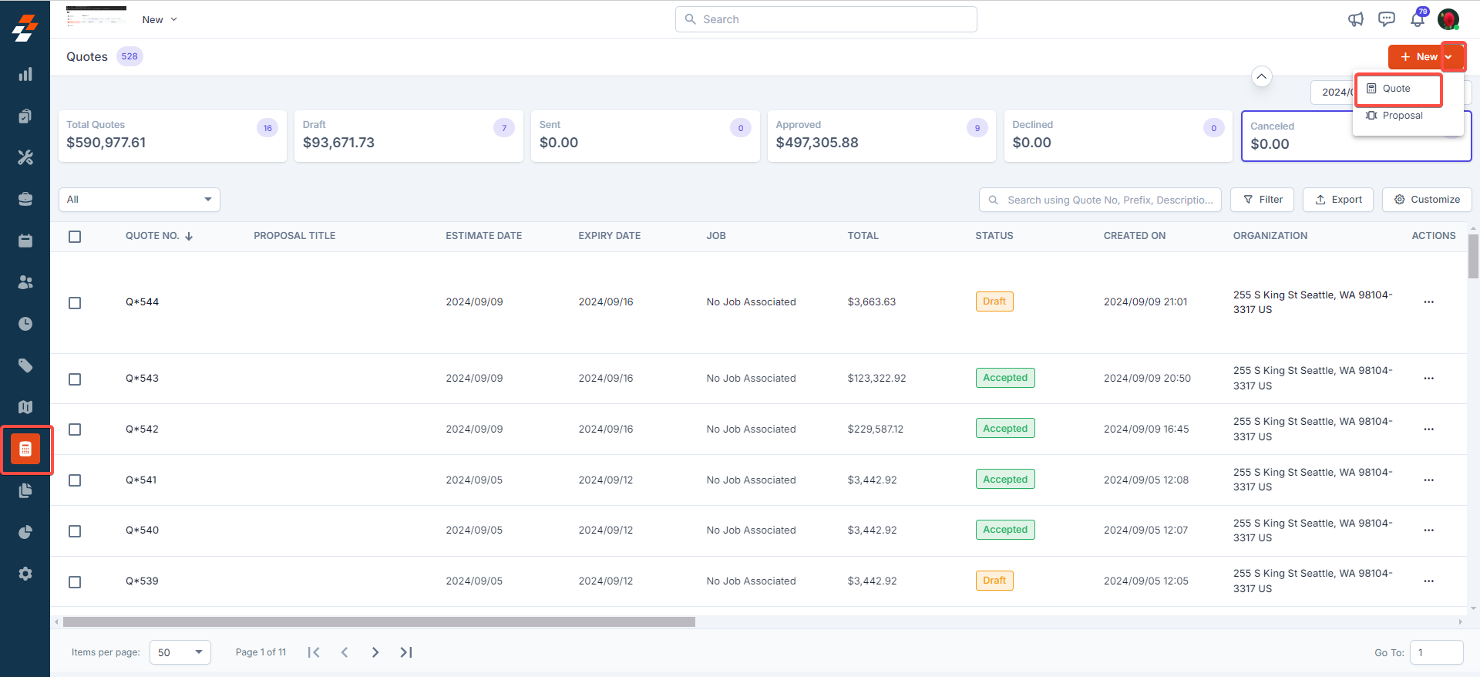Open the wrench tools sidebar icon

tap(25, 157)
